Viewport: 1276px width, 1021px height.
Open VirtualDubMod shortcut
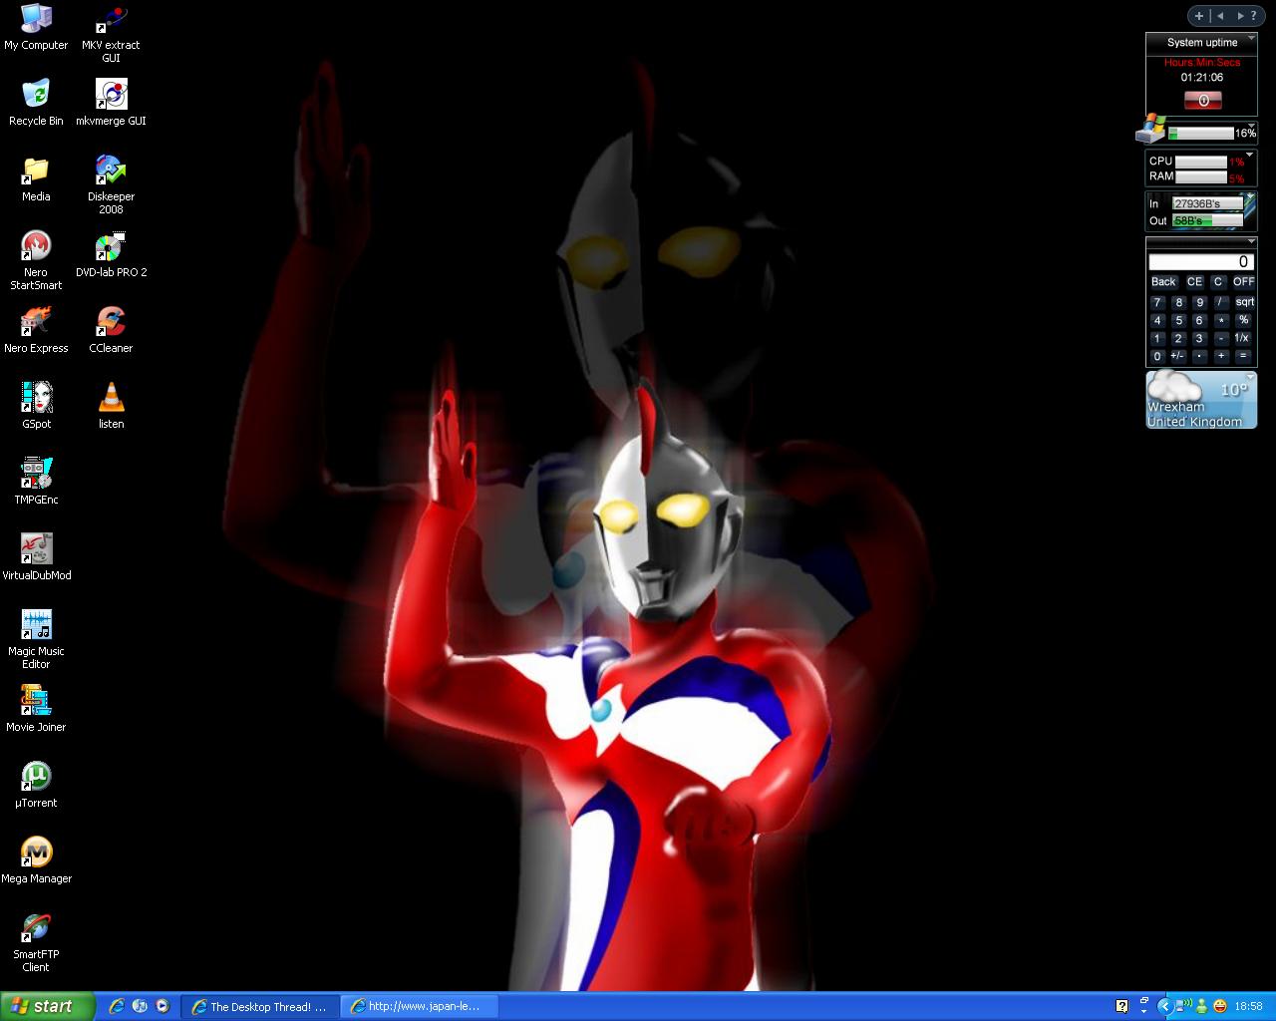pos(36,557)
